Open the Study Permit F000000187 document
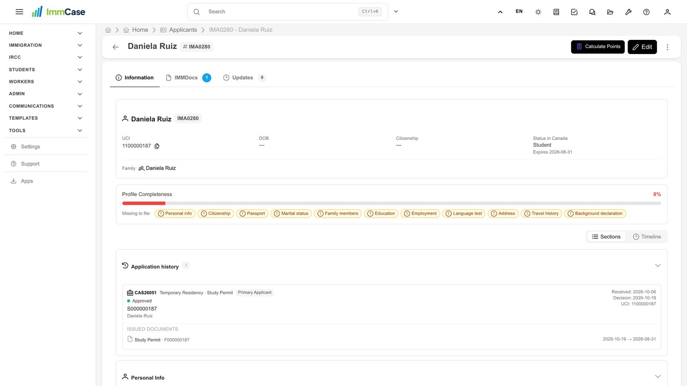 (x=158, y=340)
